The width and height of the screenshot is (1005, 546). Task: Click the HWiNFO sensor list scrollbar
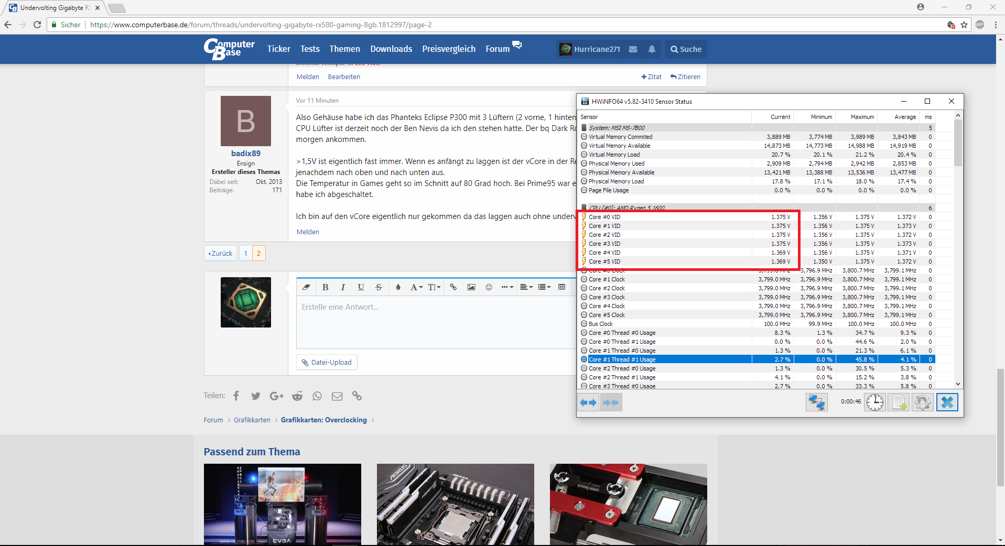tap(958, 143)
